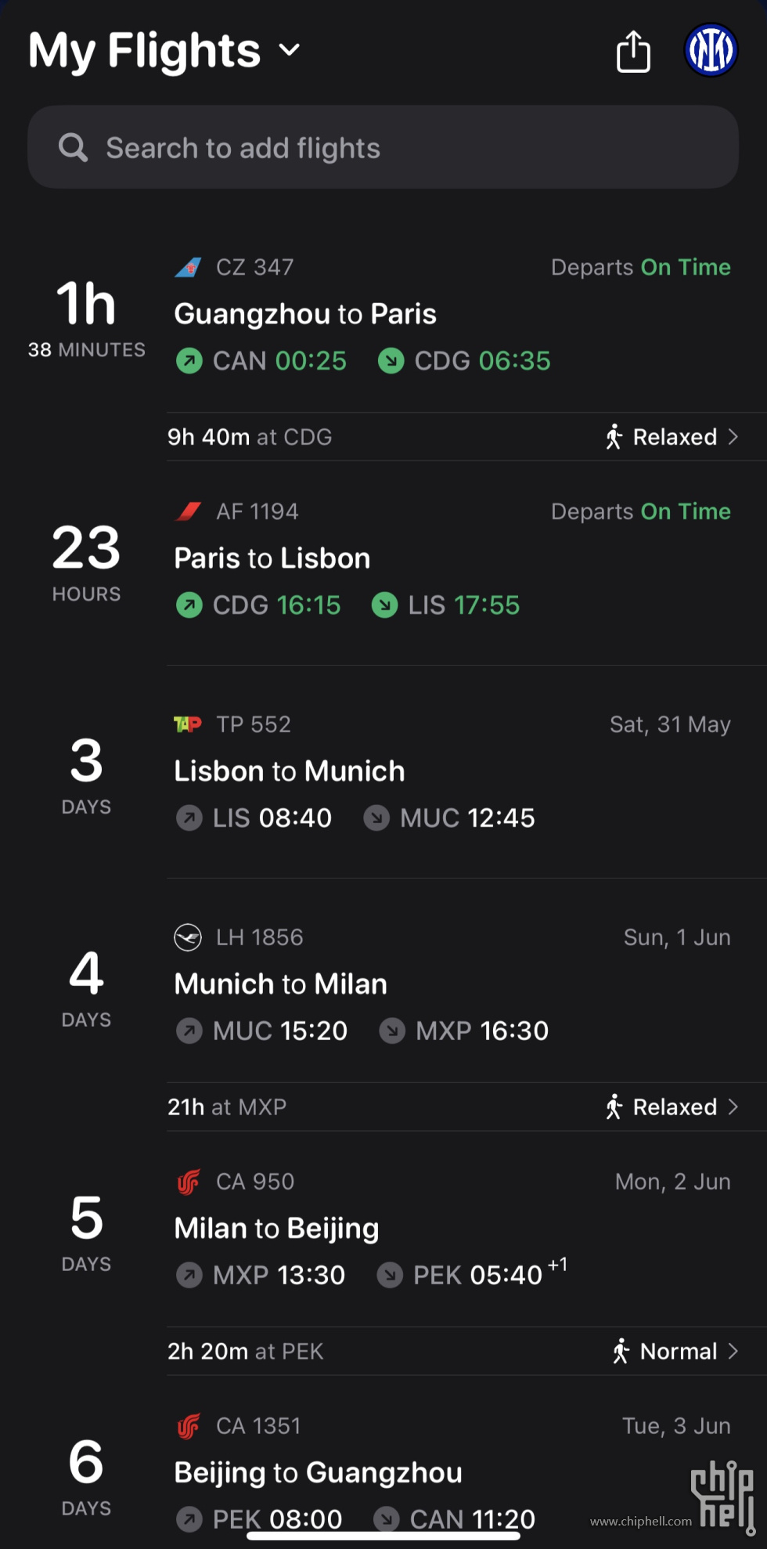
Task: Tap the TAP Portugal TP 552 logo
Action: (x=188, y=724)
